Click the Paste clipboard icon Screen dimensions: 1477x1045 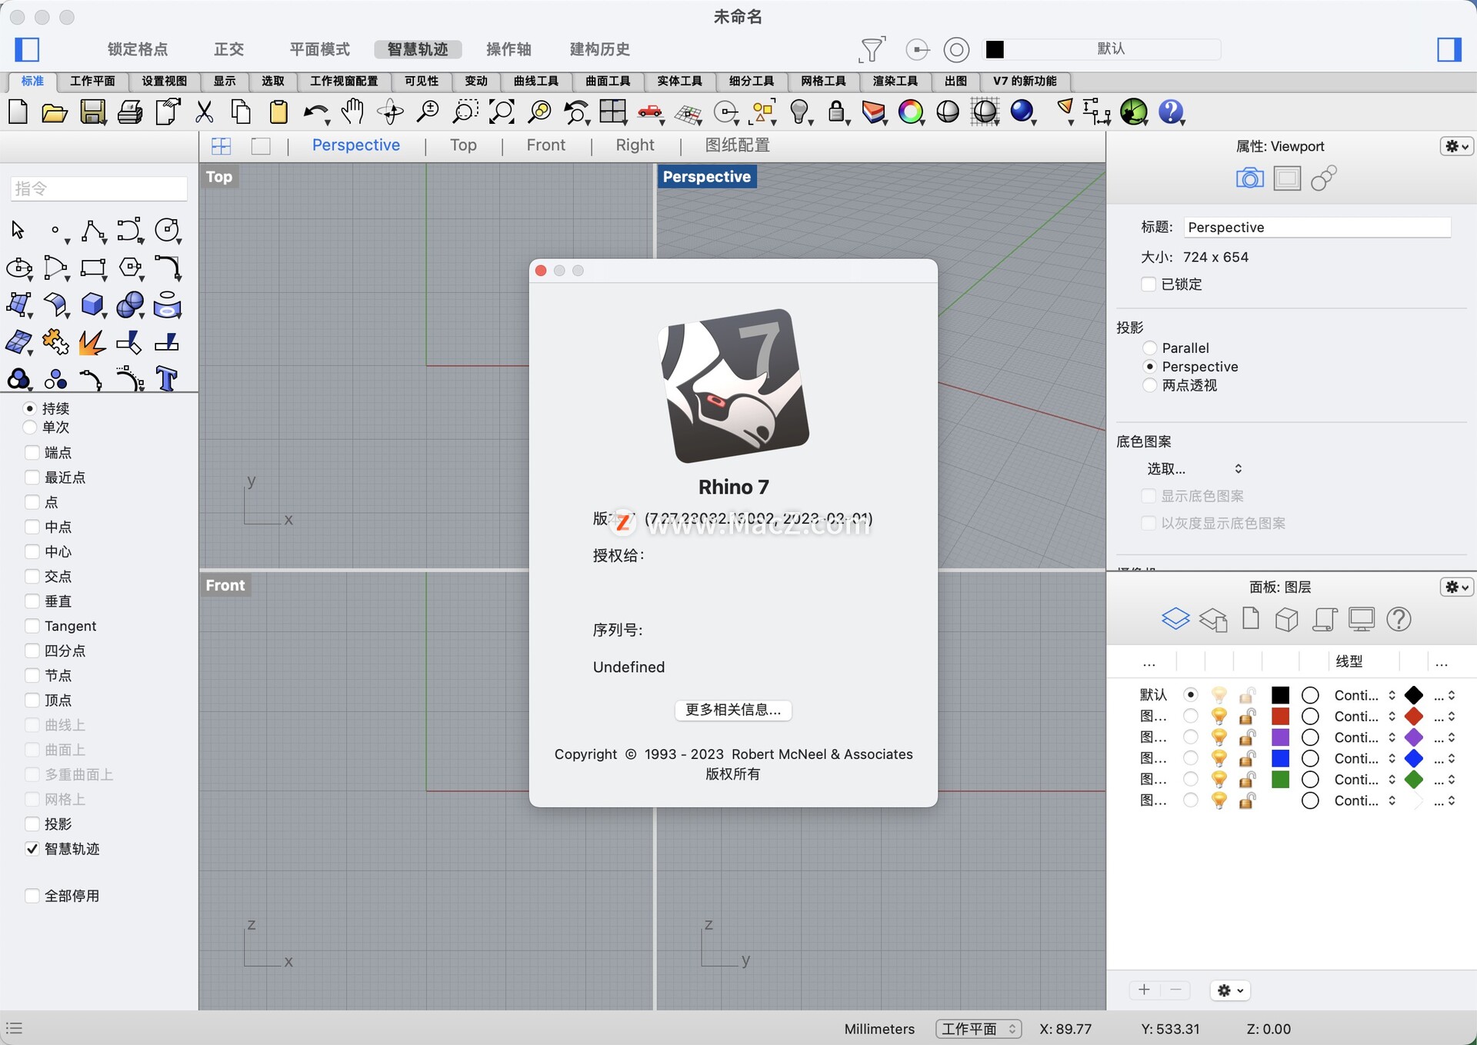coord(278,112)
